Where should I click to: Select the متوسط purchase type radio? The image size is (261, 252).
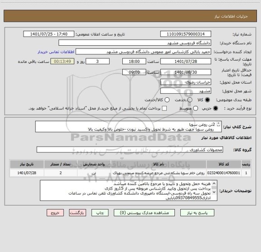click(x=195, y=109)
